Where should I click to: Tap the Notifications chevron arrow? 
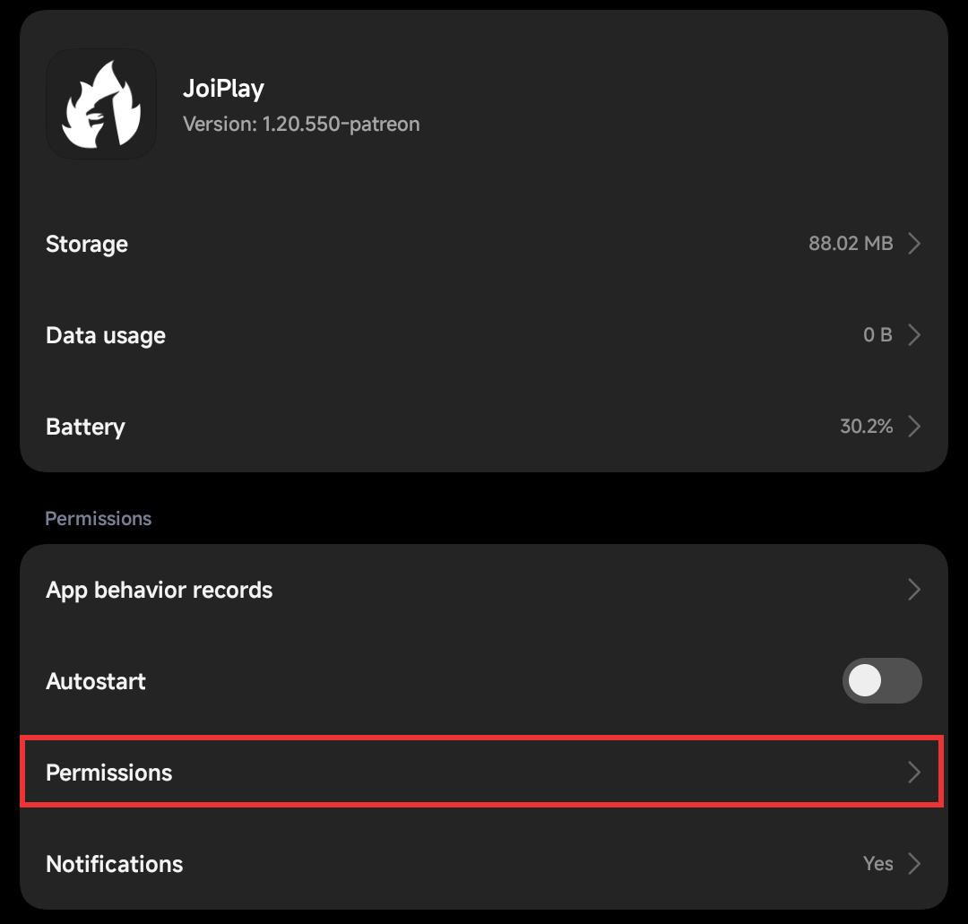(914, 864)
